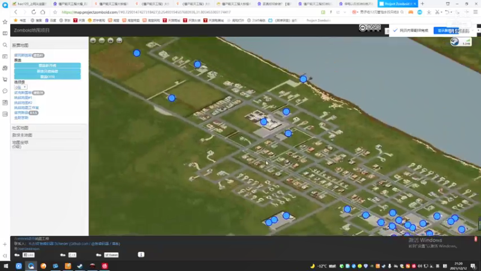Click the browser address bar URL
The image size is (481, 271).
coord(146,12)
